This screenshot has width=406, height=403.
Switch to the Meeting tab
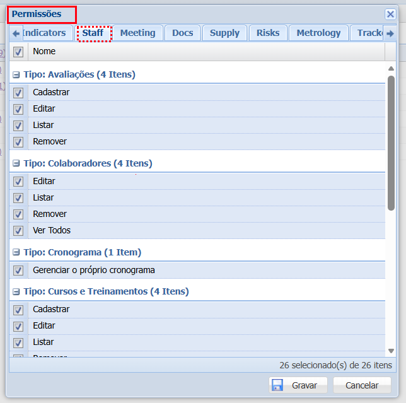[x=137, y=33]
